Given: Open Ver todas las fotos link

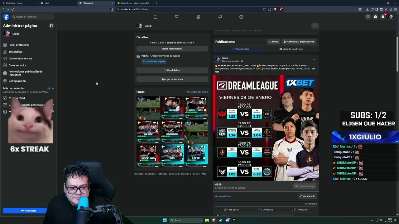Looking at the screenshot, I should pos(197,92).
